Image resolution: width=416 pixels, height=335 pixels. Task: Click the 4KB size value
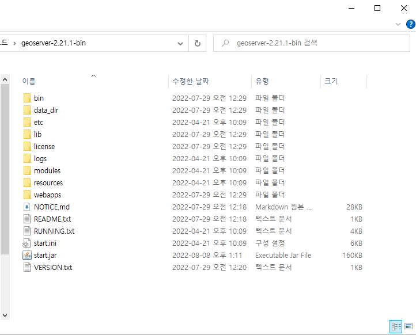(356, 231)
